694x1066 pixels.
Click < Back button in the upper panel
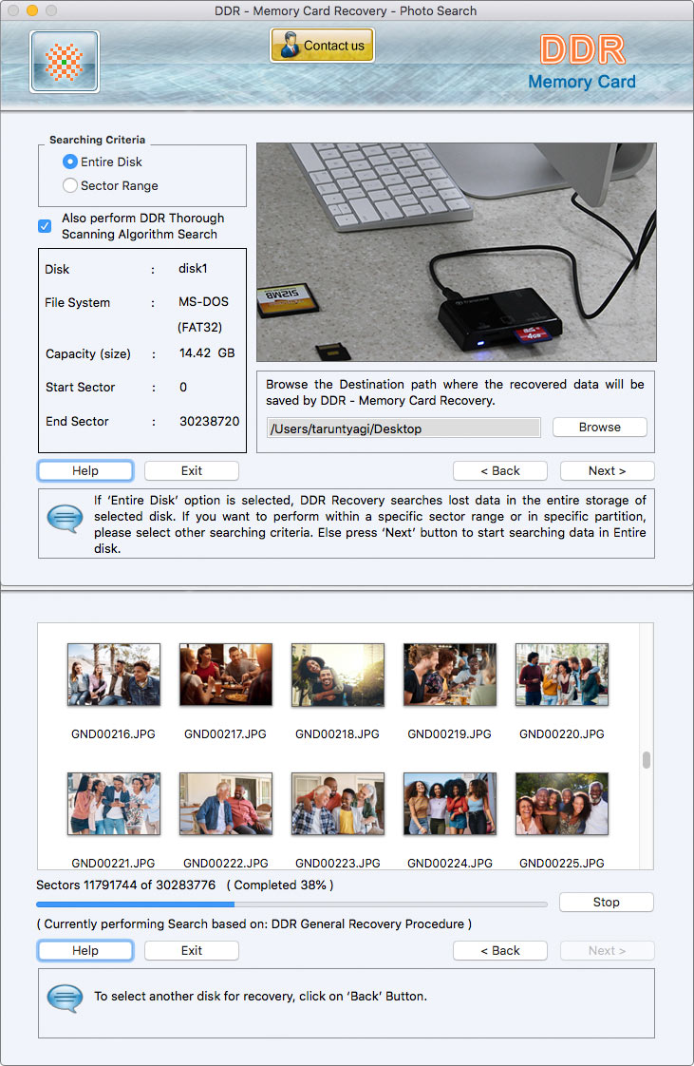click(x=500, y=470)
